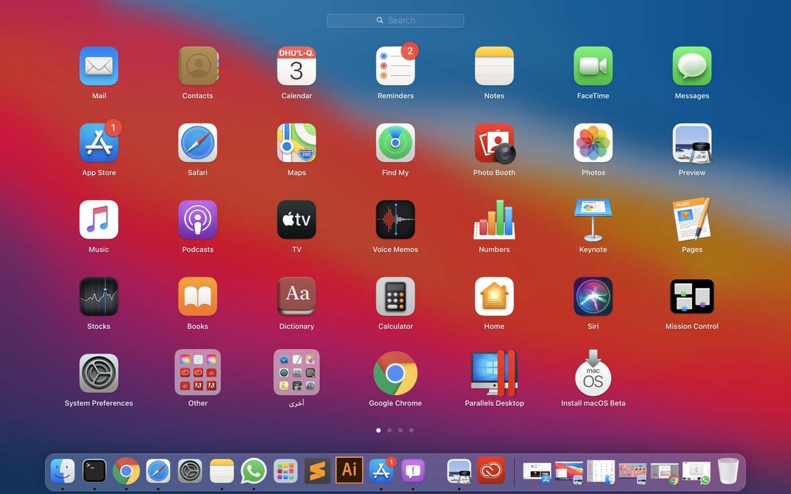This screenshot has width=791, height=494.
Task: Open the Home app
Action: [x=494, y=296]
